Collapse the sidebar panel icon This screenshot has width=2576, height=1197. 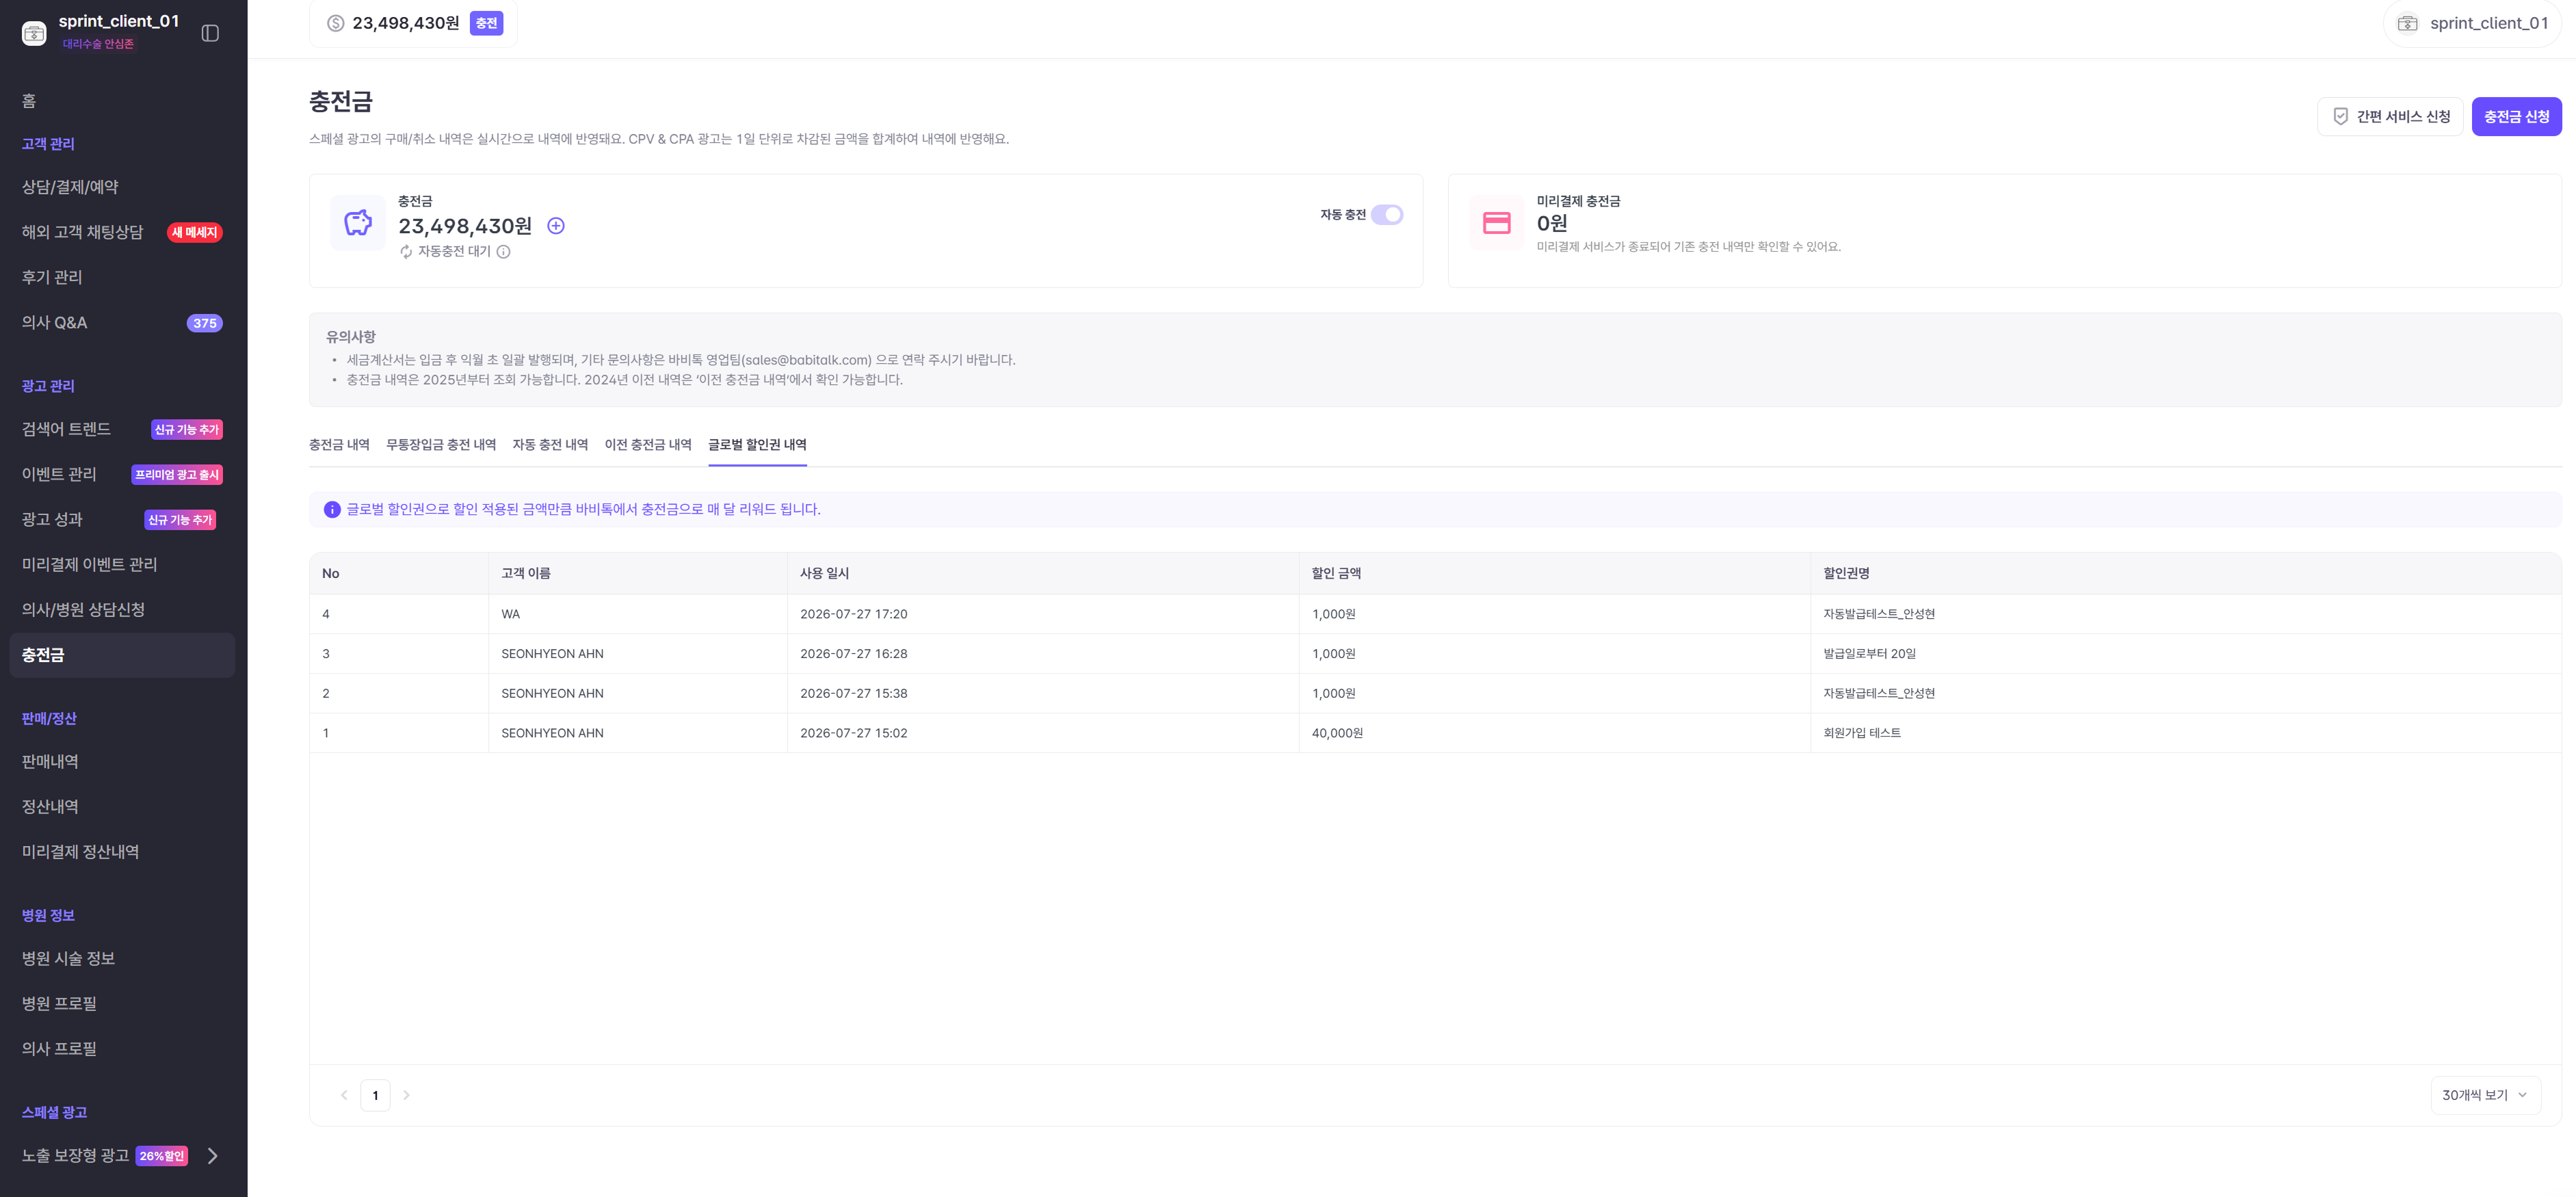(210, 33)
